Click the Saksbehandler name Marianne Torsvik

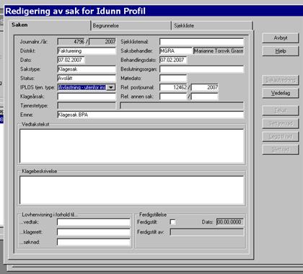click(219, 51)
